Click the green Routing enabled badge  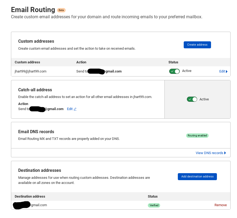tap(197, 136)
